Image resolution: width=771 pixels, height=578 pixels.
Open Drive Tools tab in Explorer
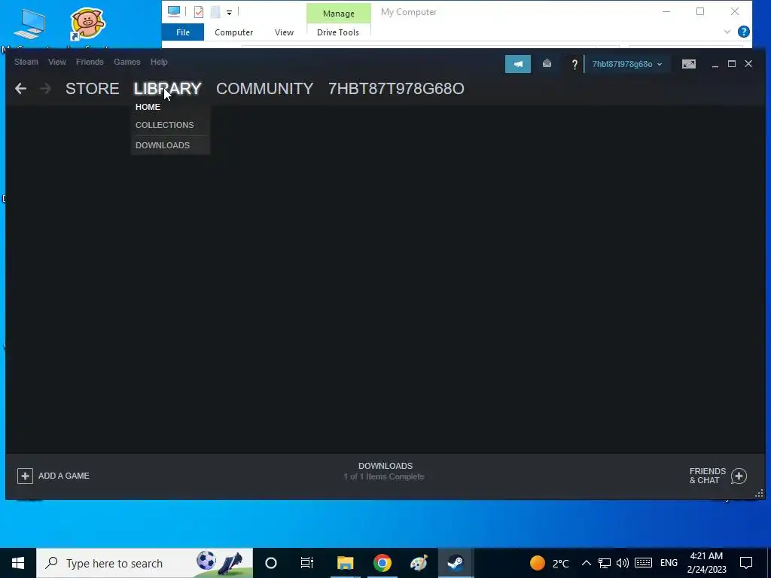(x=338, y=32)
